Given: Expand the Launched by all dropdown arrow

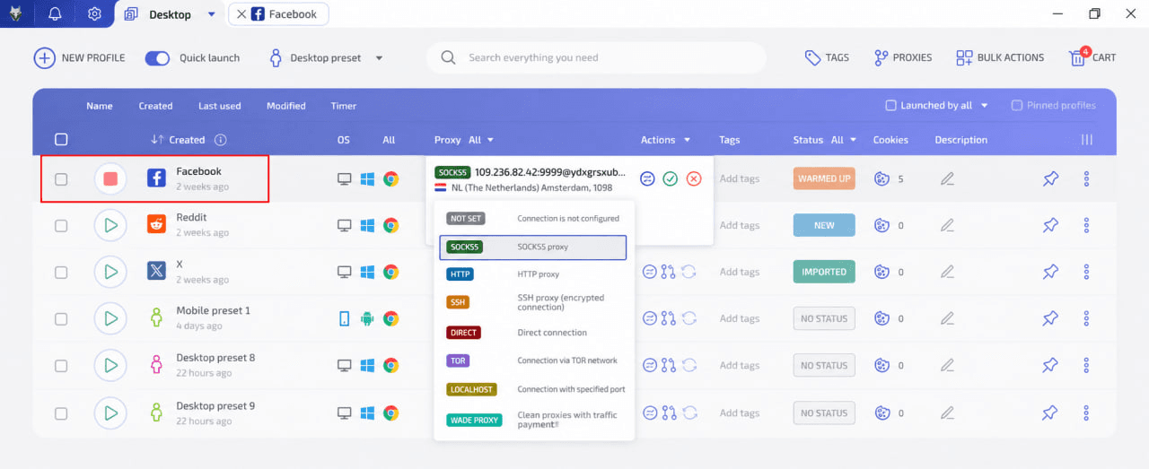Looking at the screenshot, I should 984,105.
